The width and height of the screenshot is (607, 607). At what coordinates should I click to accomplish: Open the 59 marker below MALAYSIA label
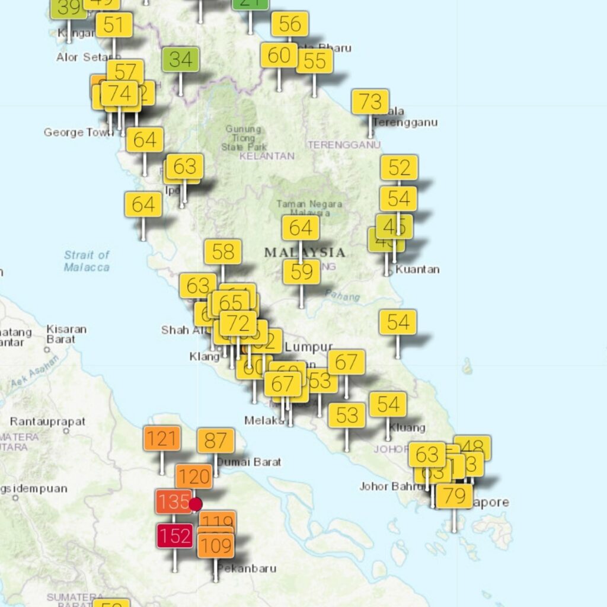pyautogui.click(x=302, y=271)
